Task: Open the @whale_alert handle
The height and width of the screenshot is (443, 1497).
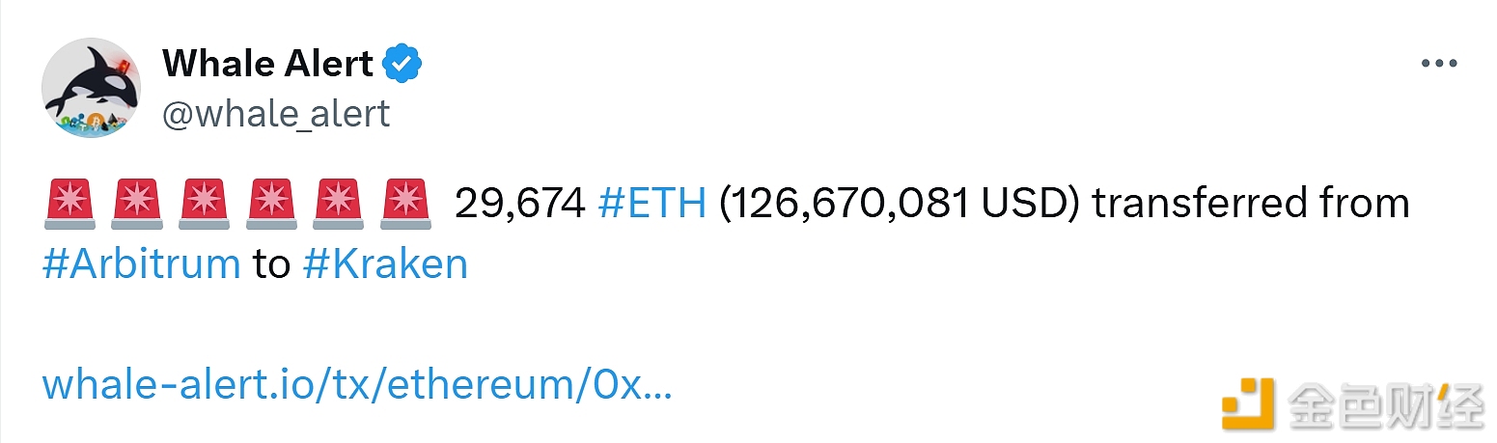Action: (x=276, y=114)
